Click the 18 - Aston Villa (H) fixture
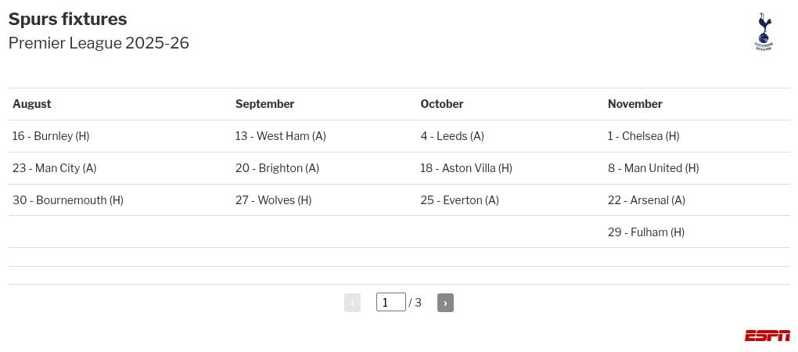Image resolution: width=798 pixels, height=352 pixels. pos(466,168)
